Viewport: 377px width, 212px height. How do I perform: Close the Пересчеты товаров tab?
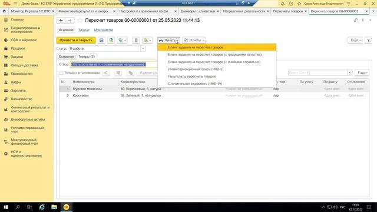[306, 11]
